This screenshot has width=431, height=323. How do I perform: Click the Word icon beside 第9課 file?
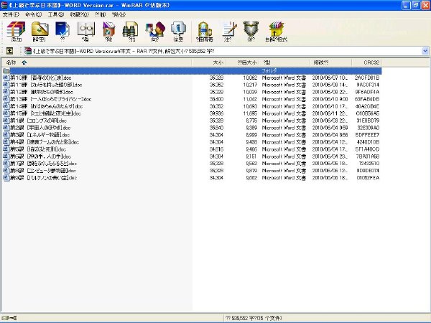[6, 178]
